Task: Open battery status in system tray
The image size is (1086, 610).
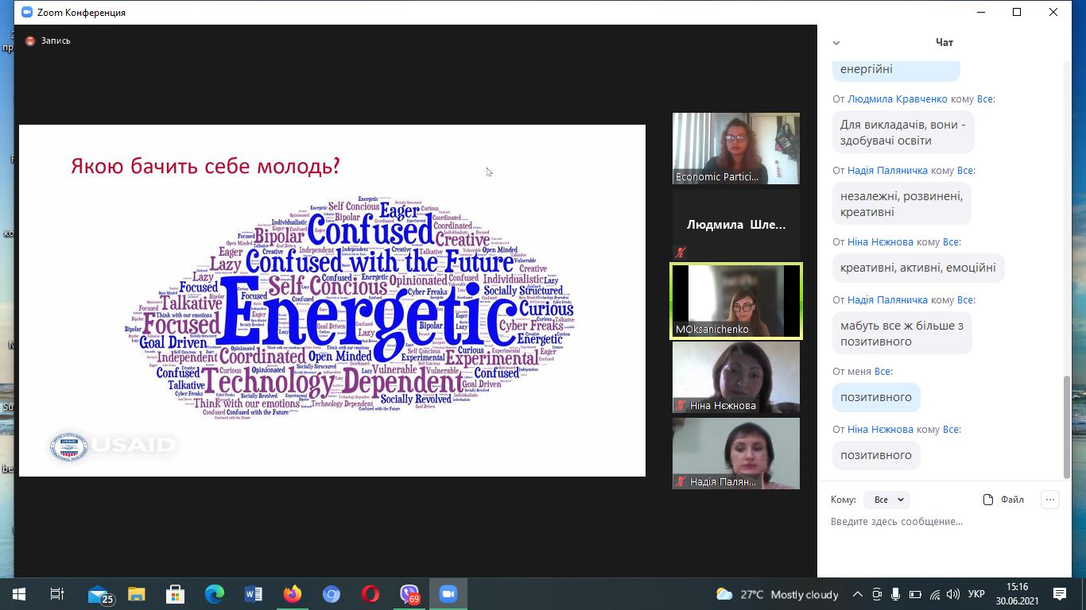Action: [x=915, y=594]
